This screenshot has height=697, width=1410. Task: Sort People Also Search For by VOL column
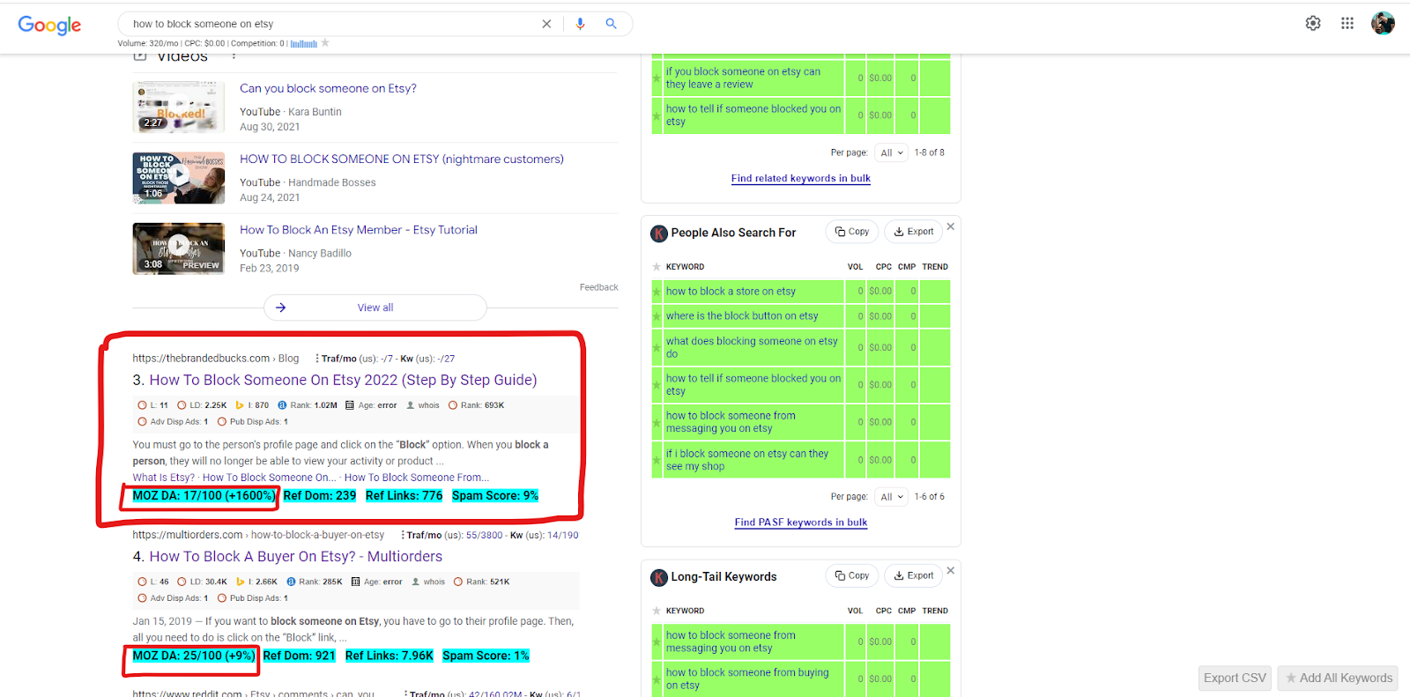pyautogui.click(x=855, y=267)
